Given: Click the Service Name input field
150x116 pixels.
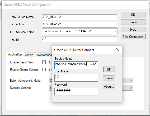Looking at the screenshot, I should point(76,65).
